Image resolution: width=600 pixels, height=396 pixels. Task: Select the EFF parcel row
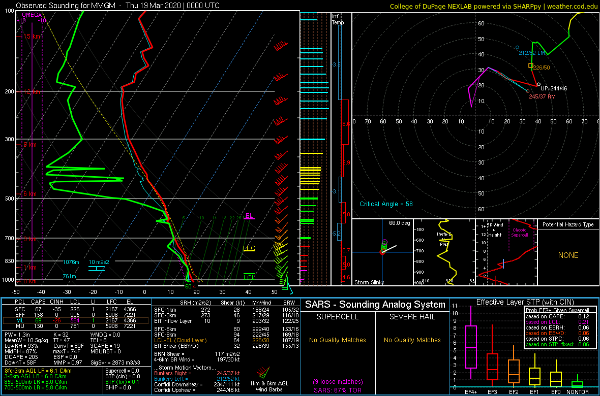76,314
